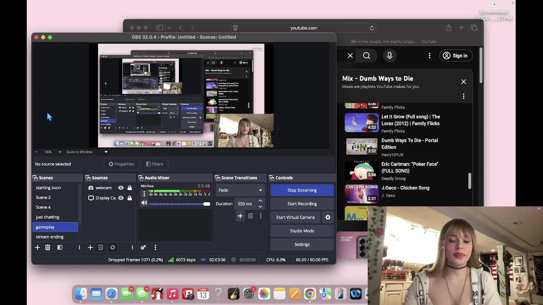Open Safari sidebar dropdown chevron
The image size is (543, 305).
169,28
